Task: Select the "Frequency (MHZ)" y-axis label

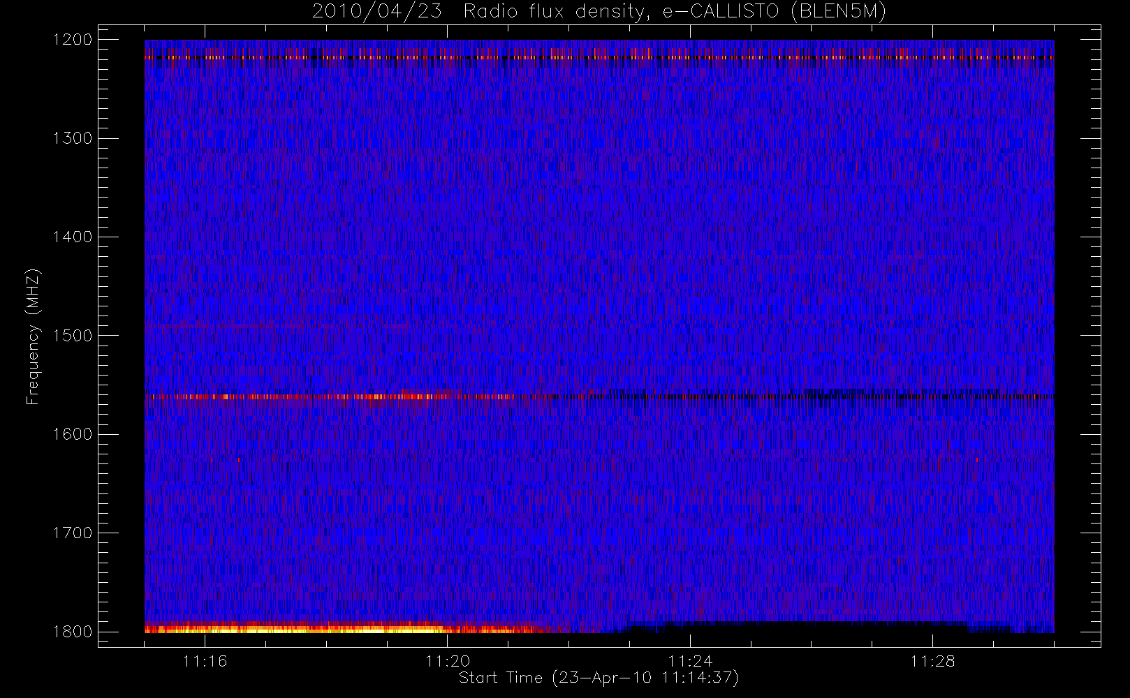Action: tap(33, 336)
